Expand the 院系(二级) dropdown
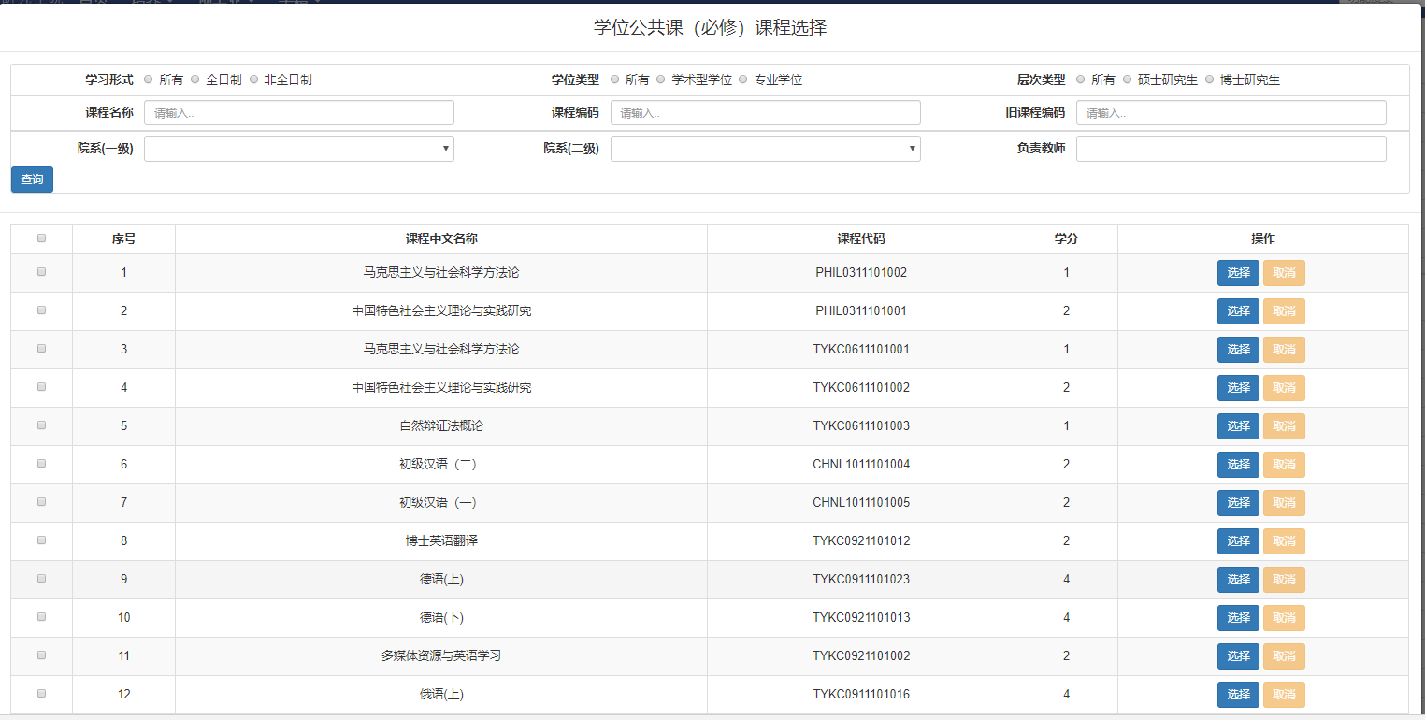 point(765,149)
